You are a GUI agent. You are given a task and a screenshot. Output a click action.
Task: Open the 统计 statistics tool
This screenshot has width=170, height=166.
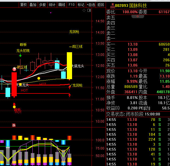coord(52,5)
